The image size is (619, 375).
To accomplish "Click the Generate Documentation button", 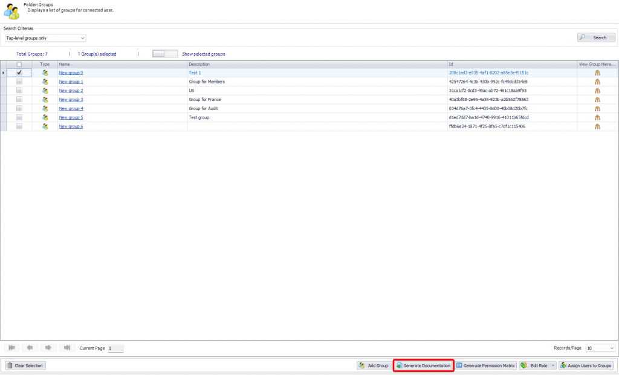I will pos(423,366).
